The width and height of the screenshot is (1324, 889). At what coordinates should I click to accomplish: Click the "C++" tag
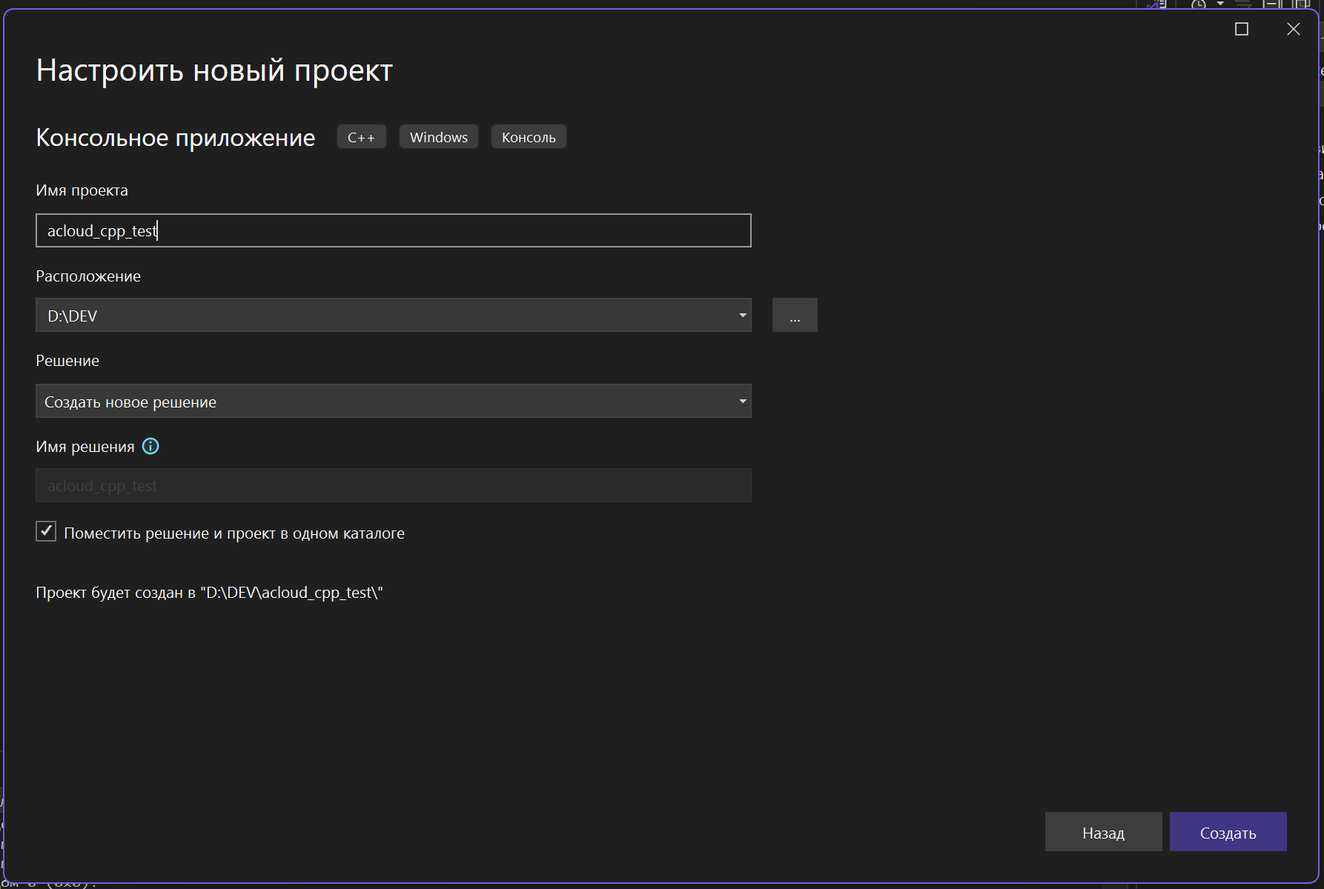[362, 137]
